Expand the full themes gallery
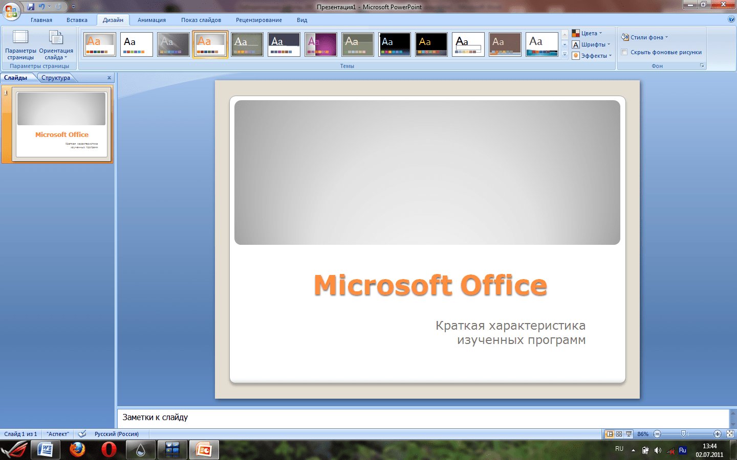This screenshot has height=460, width=737. 565,55
